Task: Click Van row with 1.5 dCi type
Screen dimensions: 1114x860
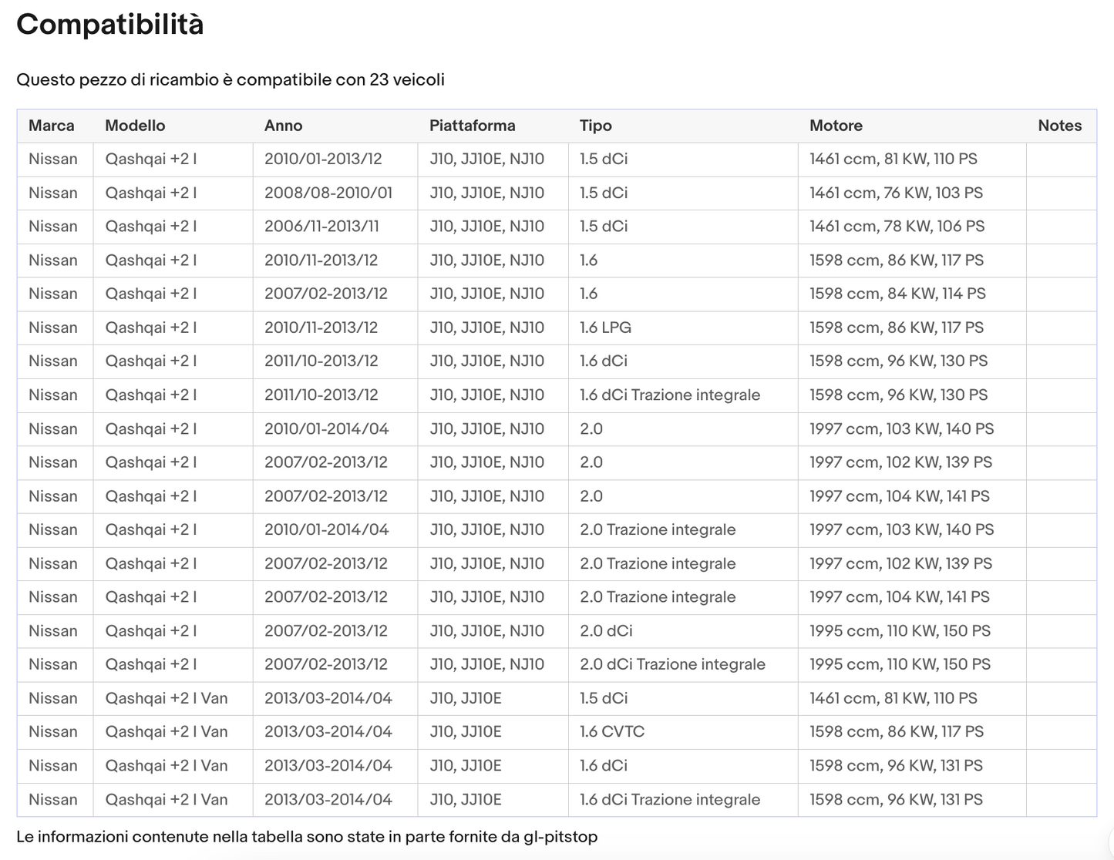Action: 557,698
